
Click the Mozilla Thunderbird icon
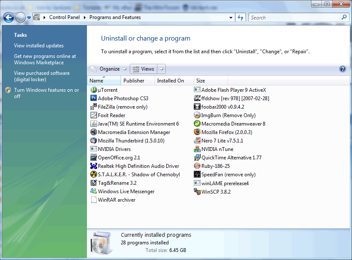coord(93,141)
